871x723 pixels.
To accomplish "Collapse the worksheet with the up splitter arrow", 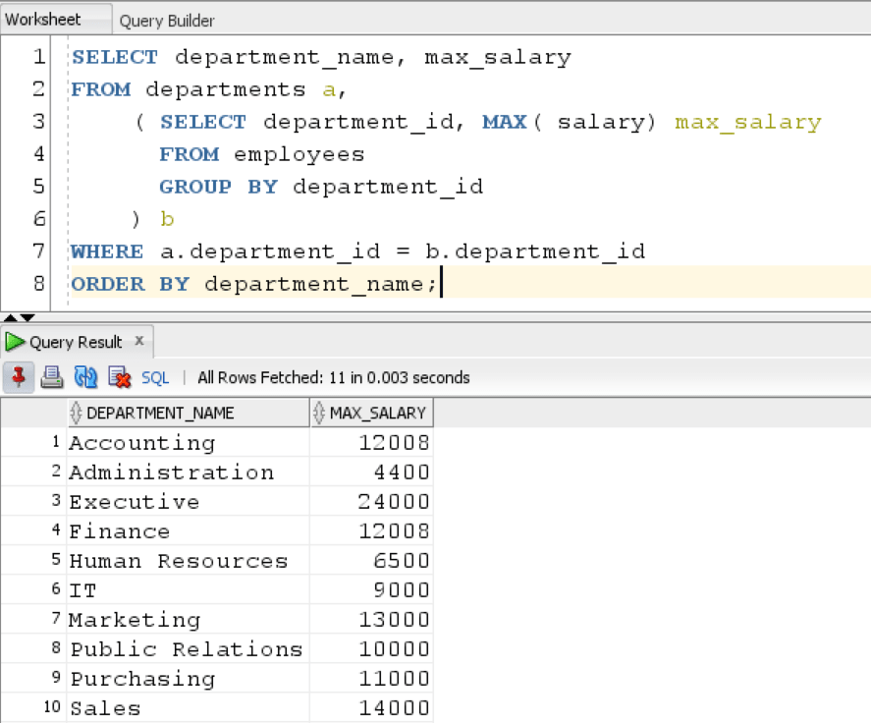I will pos(8,316).
